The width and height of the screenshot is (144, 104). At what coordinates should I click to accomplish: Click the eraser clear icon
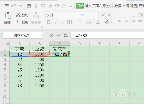[107, 22]
